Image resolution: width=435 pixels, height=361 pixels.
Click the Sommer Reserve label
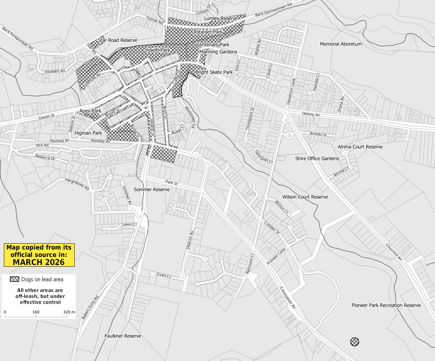click(x=152, y=190)
